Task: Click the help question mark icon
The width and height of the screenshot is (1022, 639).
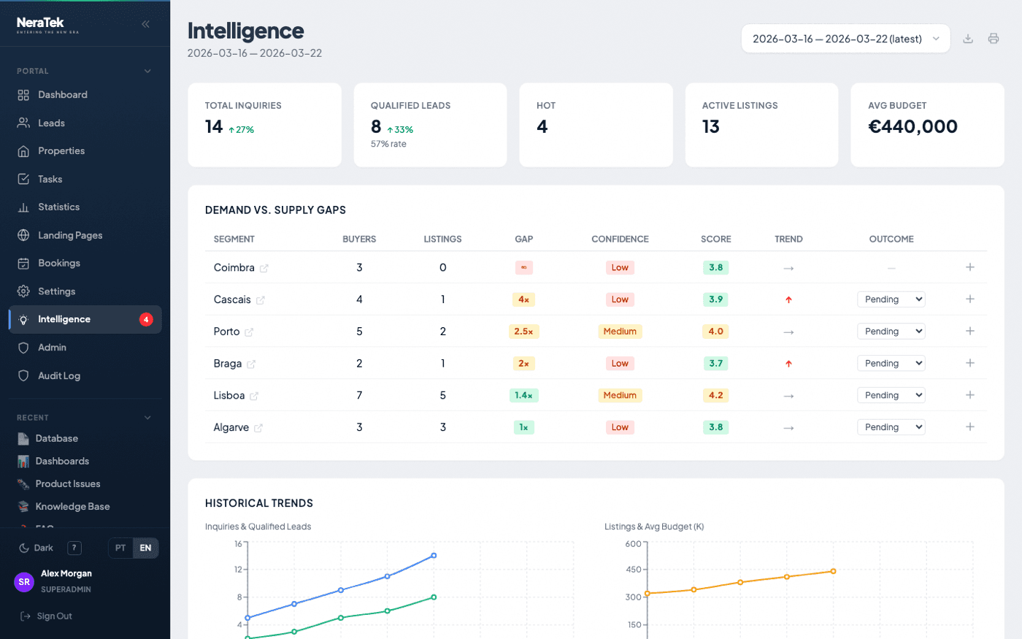Action: coord(73,548)
